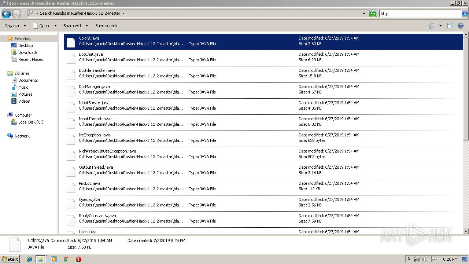Open the address bar history dropdown
The image size is (469, 264).
click(364, 14)
